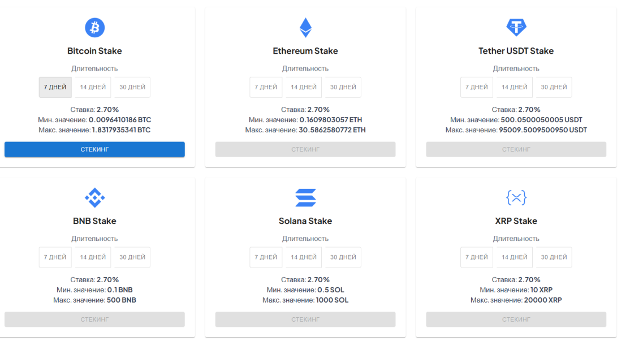630x341 pixels.
Task: Click СТЕКИНГ button under XRP Stake
Action: point(516,320)
